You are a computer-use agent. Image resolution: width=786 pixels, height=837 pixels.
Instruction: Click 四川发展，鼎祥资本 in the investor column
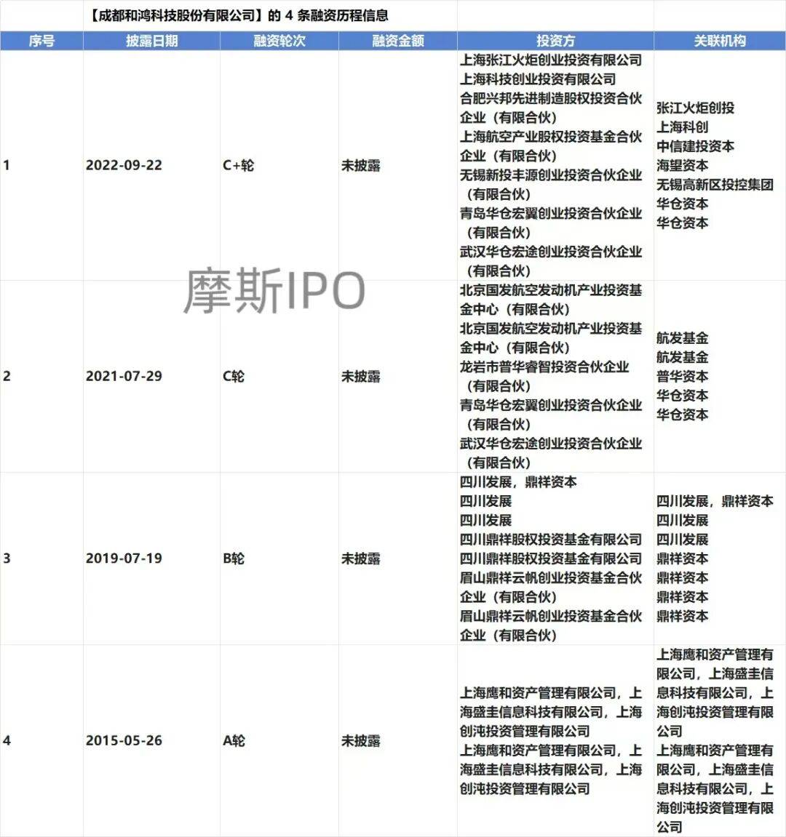pos(518,482)
